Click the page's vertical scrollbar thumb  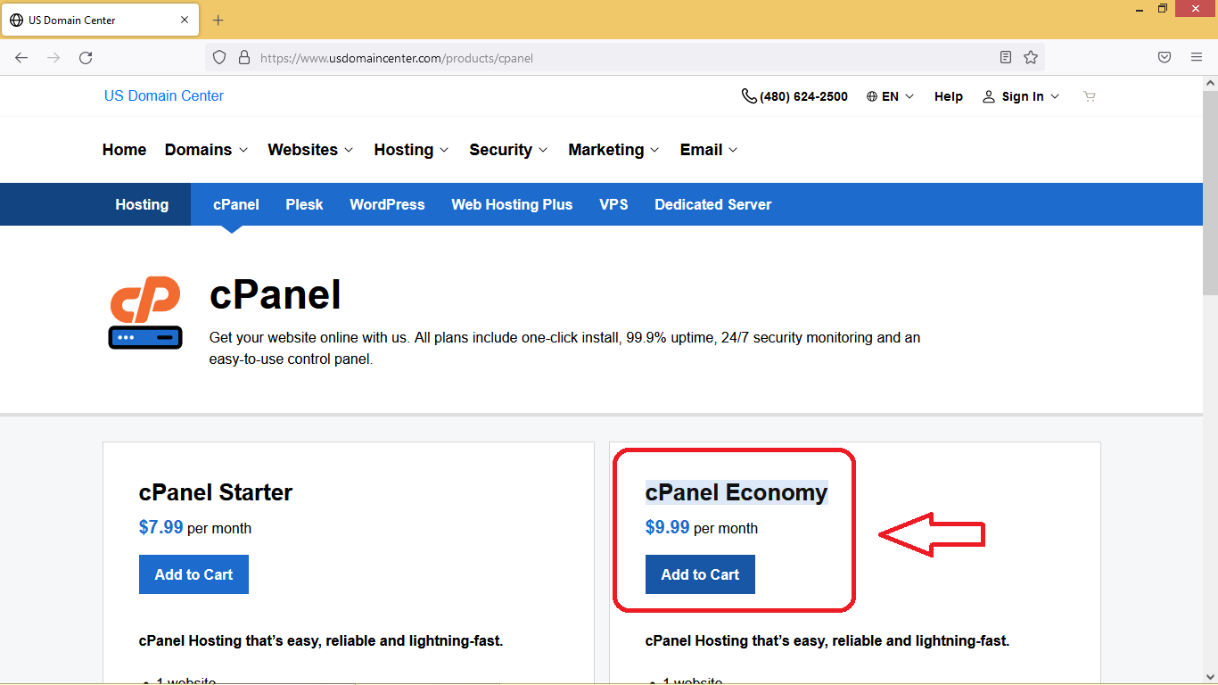1210,192
